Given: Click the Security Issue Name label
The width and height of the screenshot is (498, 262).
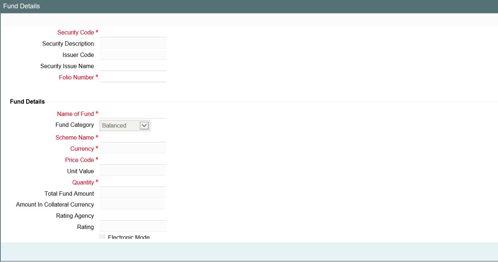Looking at the screenshot, I should pyautogui.click(x=67, y=66).
